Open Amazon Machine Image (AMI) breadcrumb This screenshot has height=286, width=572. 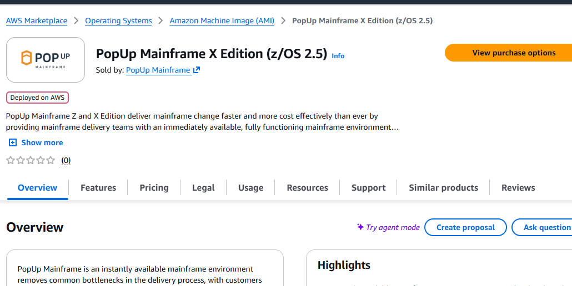(x=222, y=21)
